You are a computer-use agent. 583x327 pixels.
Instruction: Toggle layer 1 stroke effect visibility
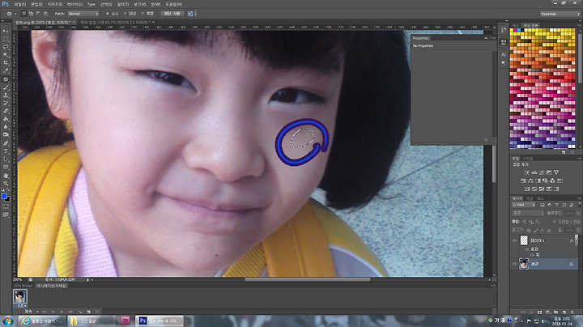coord(532,255)
